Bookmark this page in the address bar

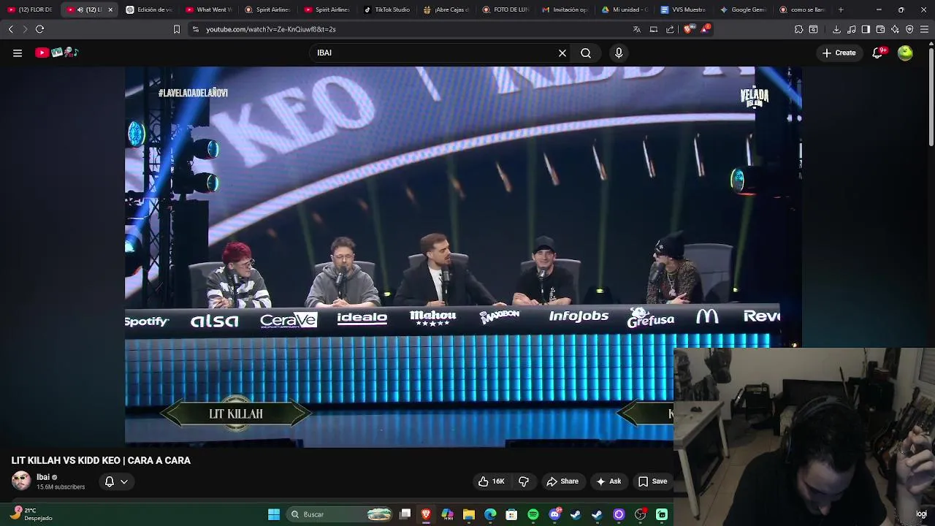176,29
